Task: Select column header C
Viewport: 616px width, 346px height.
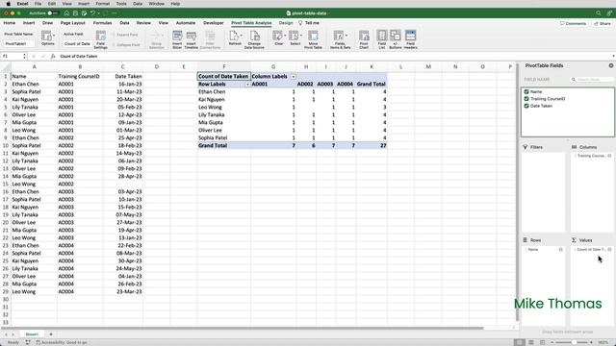Action: click(x=122, y=66)
